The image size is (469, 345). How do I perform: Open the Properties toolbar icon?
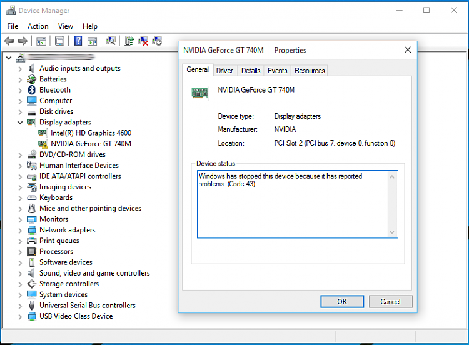(59, 41)
